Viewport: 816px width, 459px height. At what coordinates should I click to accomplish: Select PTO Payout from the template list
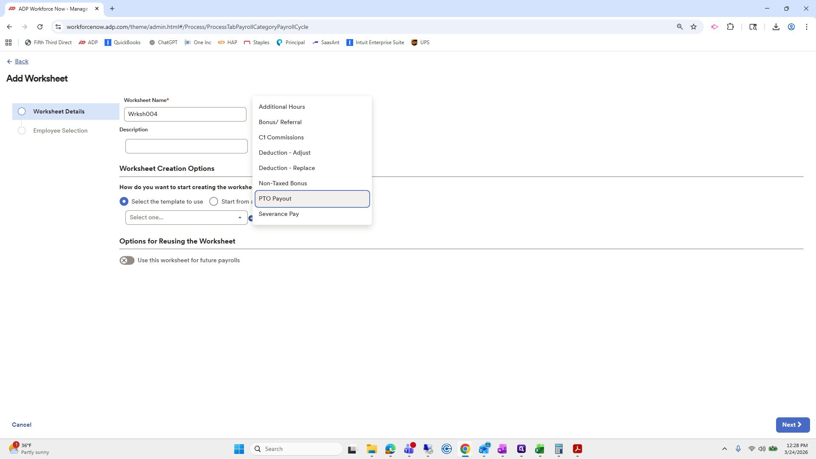point(275,198)
